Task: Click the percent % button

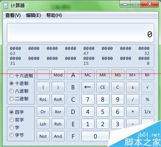Action: point(148,99)
